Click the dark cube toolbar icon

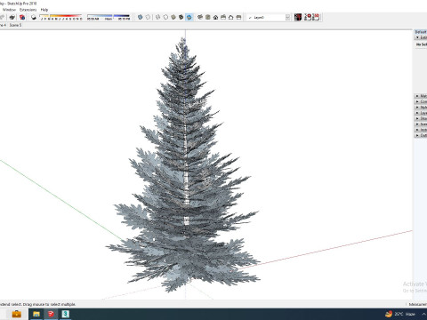12,17
